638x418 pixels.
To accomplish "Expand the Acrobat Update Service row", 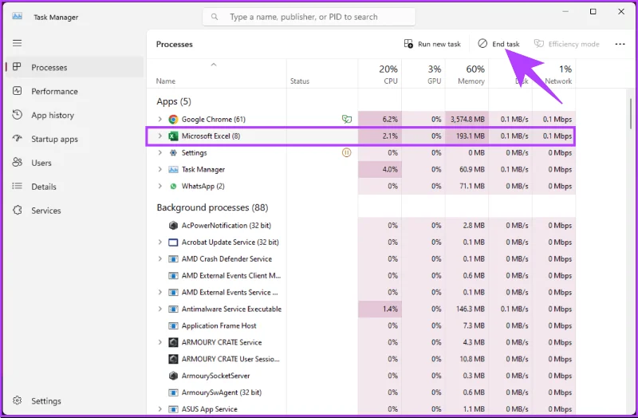I will click(160, 243).
